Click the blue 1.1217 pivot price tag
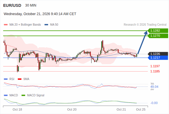This screenshot has height=114, width=169. 158,58
